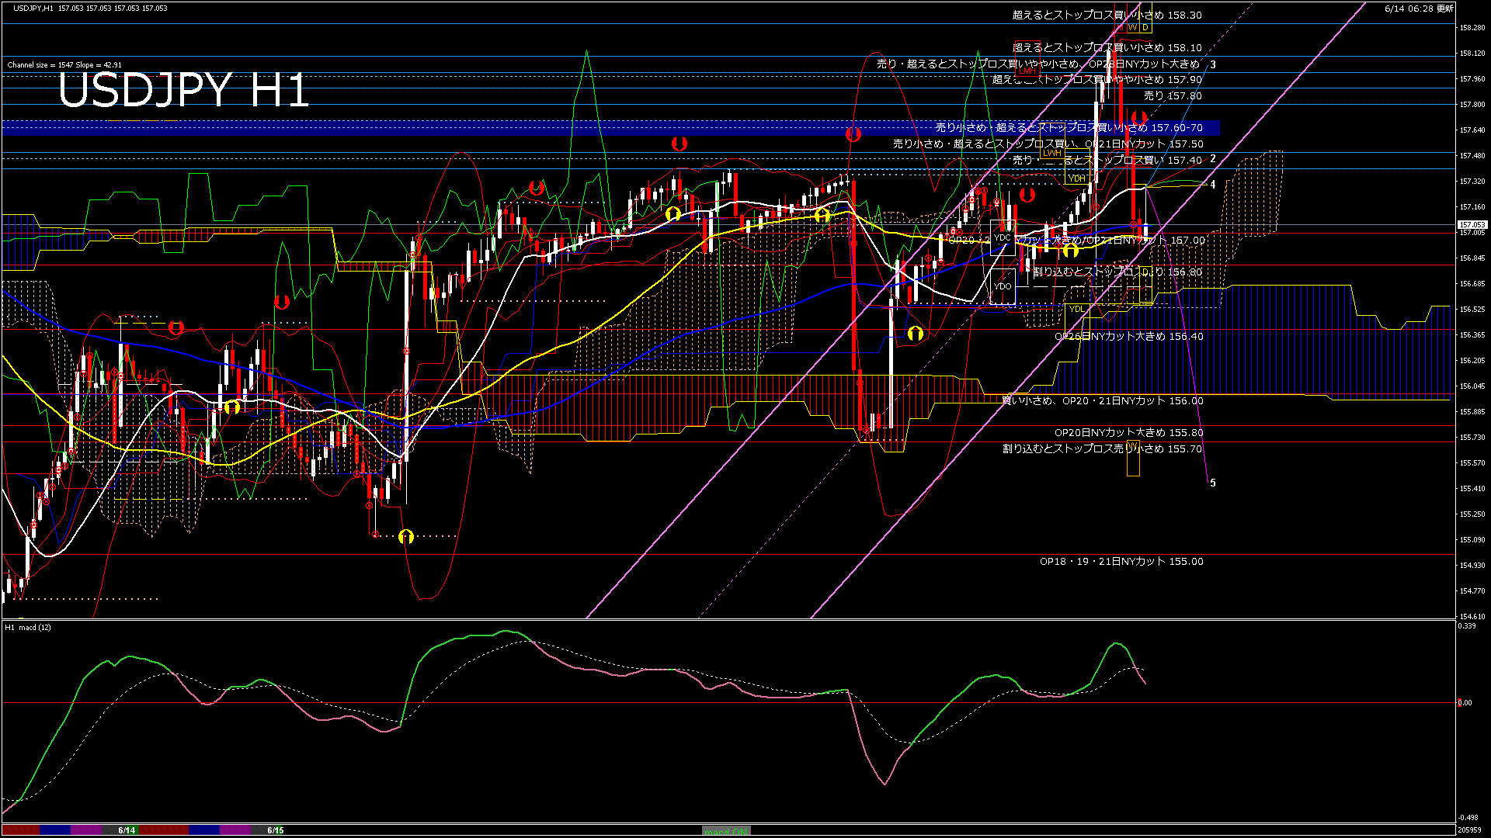Select wave projection label number 5
This screenshot has width=1491, height=838.
click(1213, 483)
